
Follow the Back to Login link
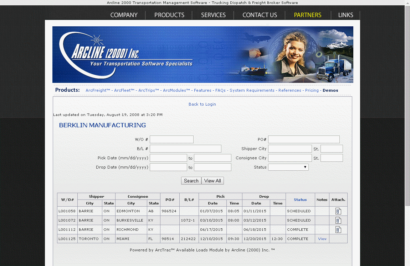coord(202,104)
